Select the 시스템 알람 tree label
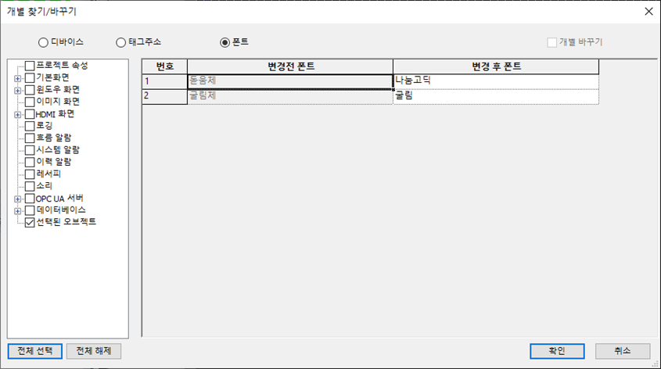Screen dimensions: 661x369 tap(58, 150)
